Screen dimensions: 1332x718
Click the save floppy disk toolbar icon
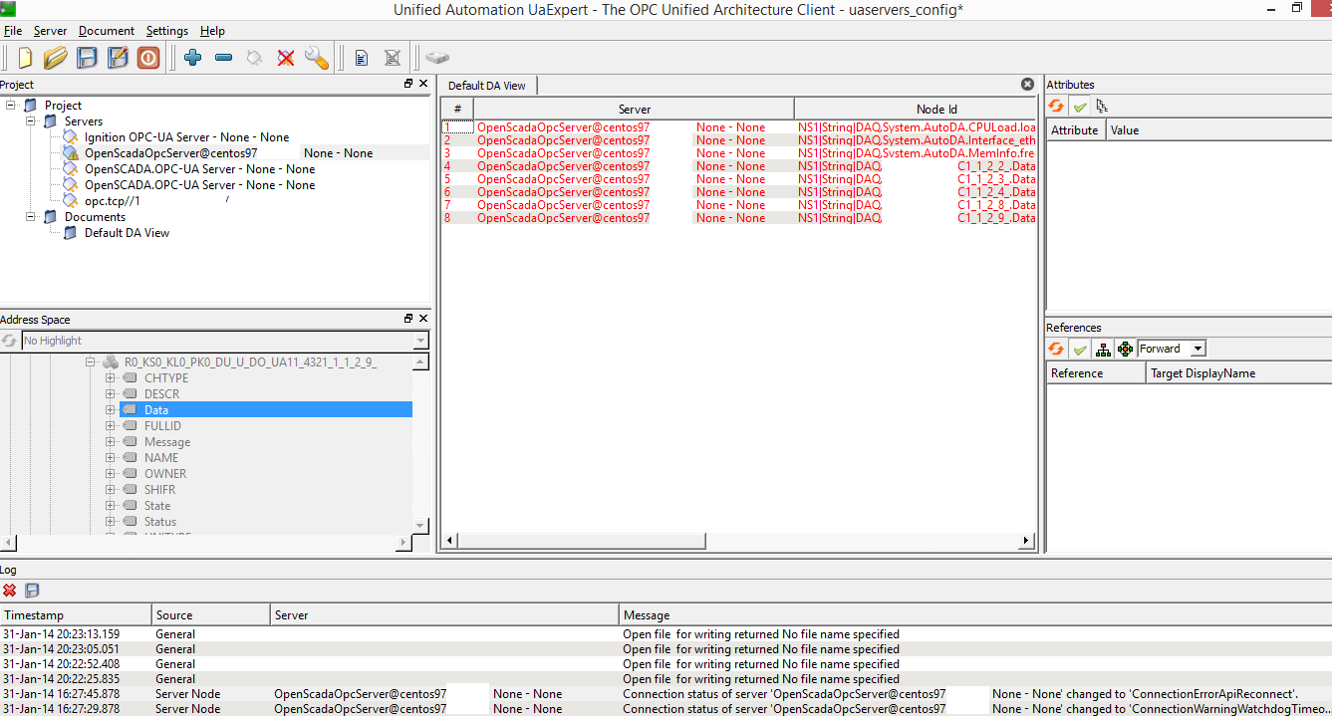tap(88, 58)
